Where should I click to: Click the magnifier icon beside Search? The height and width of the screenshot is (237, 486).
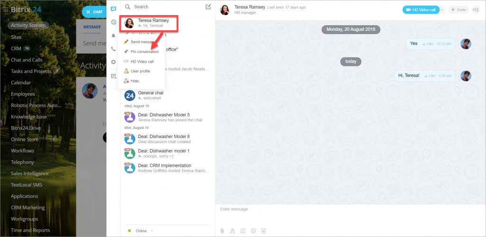click(x=127, y=7)
